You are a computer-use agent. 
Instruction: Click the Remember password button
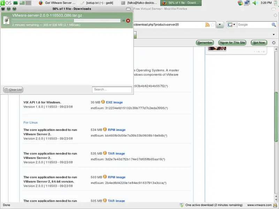pos(205,42)
